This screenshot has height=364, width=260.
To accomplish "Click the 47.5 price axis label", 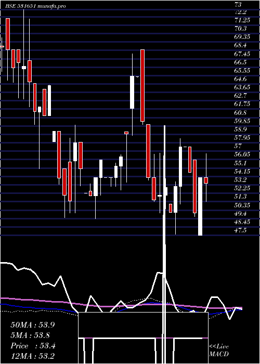I will tap(240, 230).
